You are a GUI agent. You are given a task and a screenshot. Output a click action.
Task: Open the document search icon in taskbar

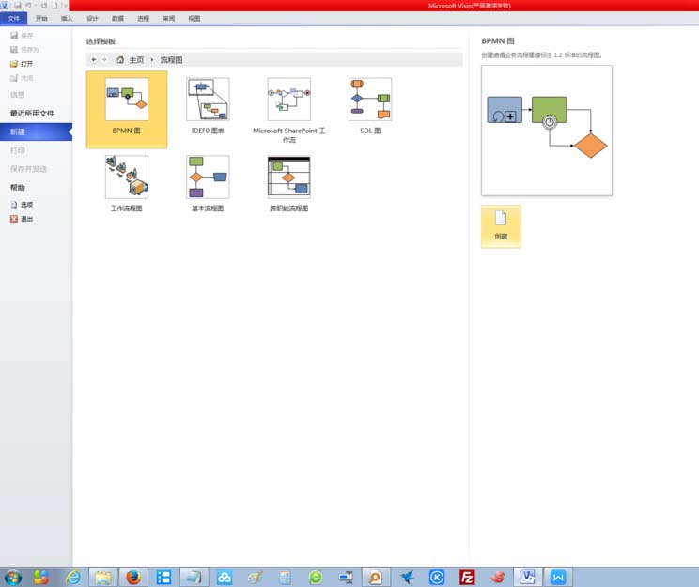[x=376, y=578]
